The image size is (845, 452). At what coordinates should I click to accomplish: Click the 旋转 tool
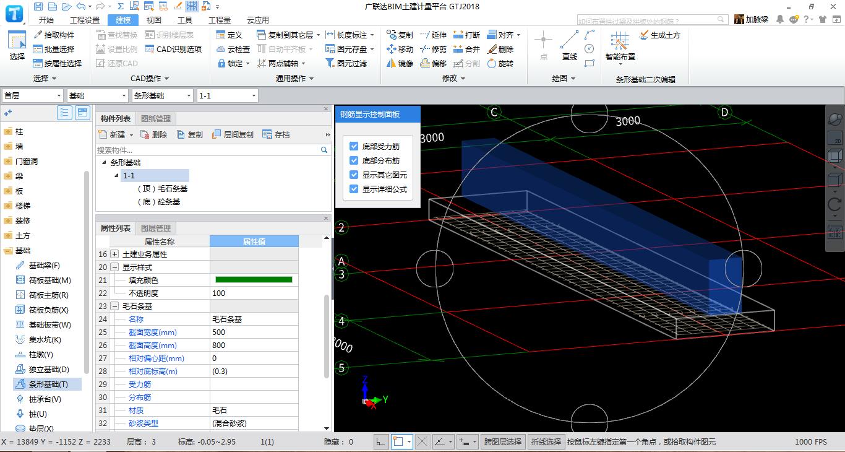pyautogui.click(x=500, y=63)
